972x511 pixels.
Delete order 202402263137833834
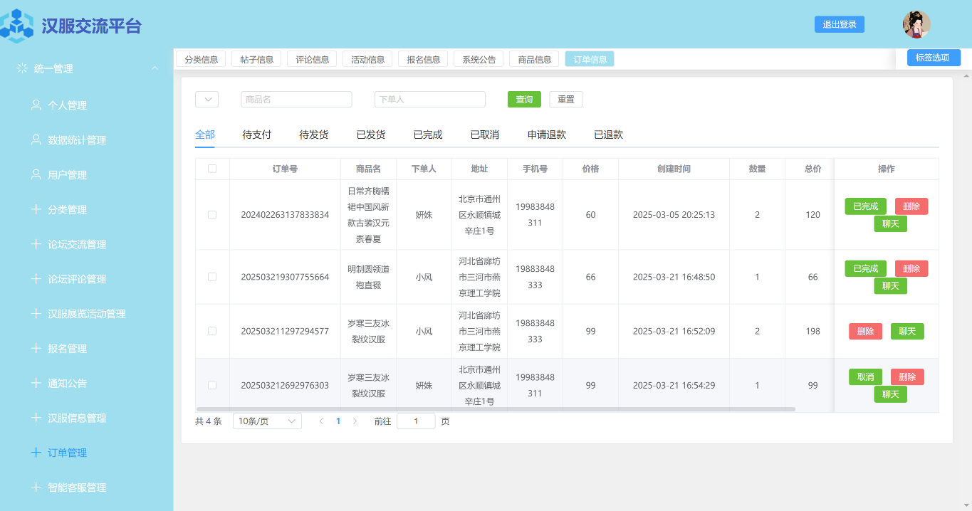coord(911,206)
